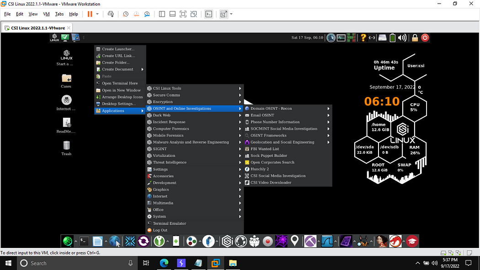Launch FBI Wanted List

point(288,149)
